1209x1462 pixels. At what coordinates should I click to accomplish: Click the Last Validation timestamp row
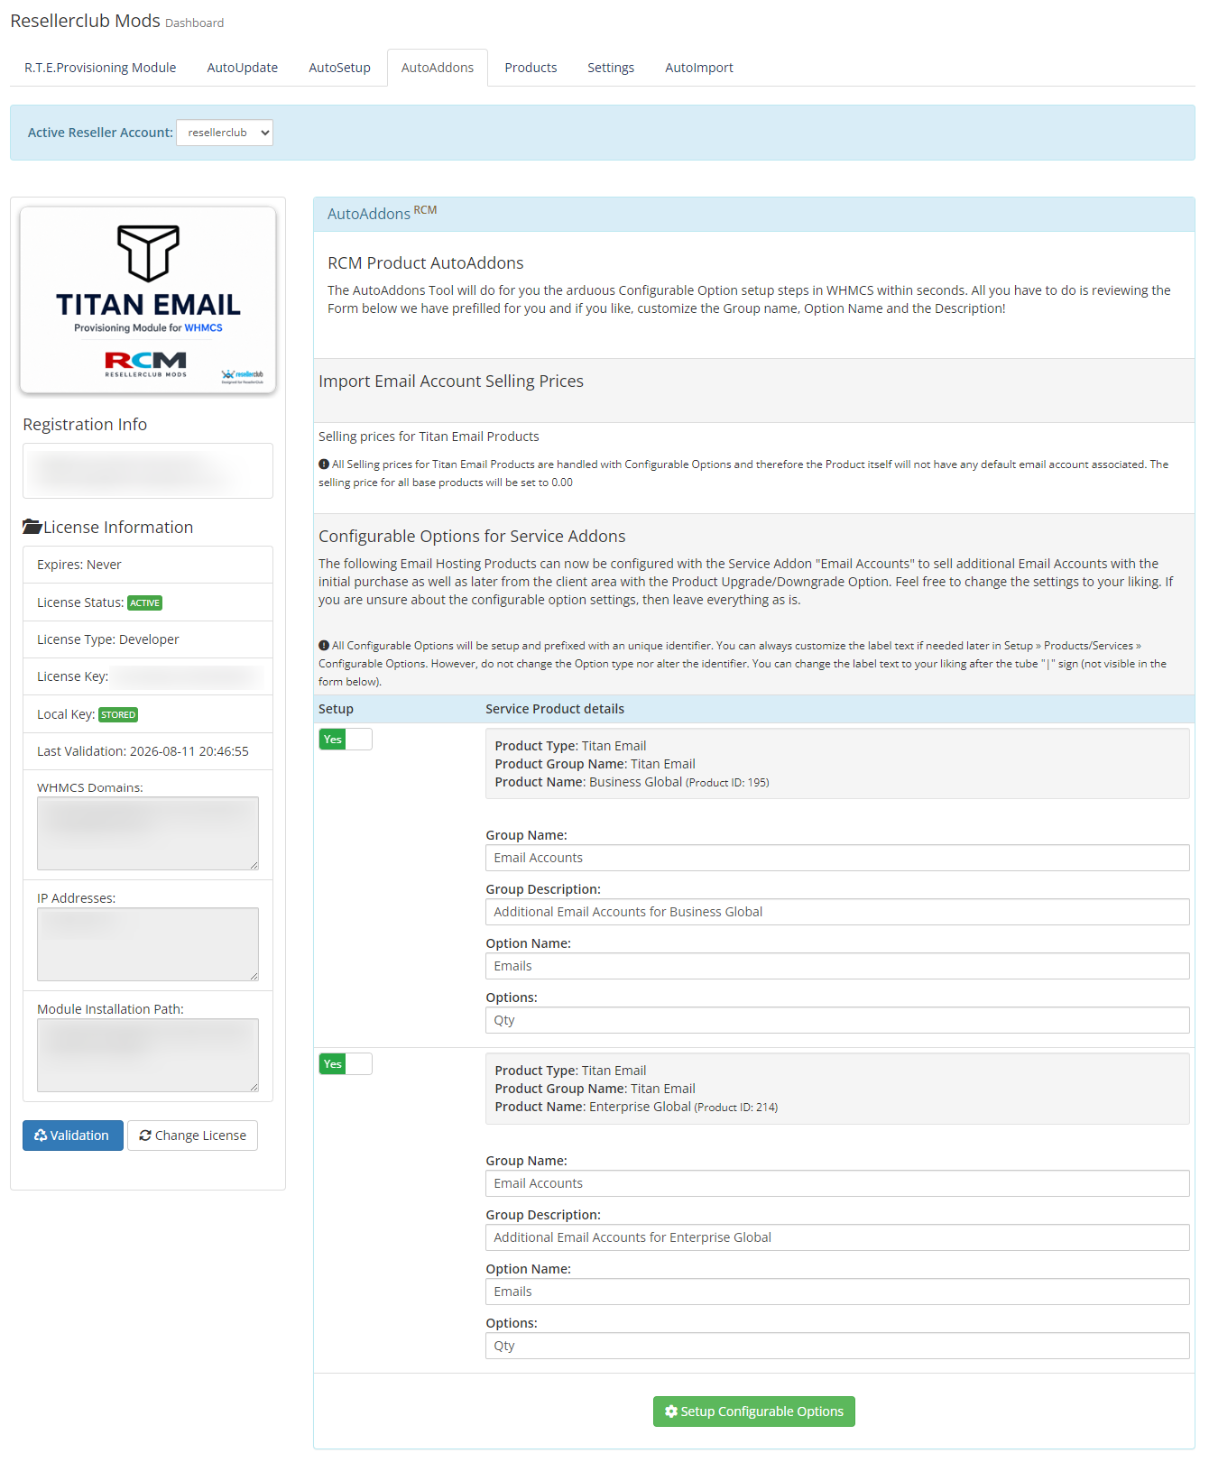pyautogui.click(x=148, y=751)
